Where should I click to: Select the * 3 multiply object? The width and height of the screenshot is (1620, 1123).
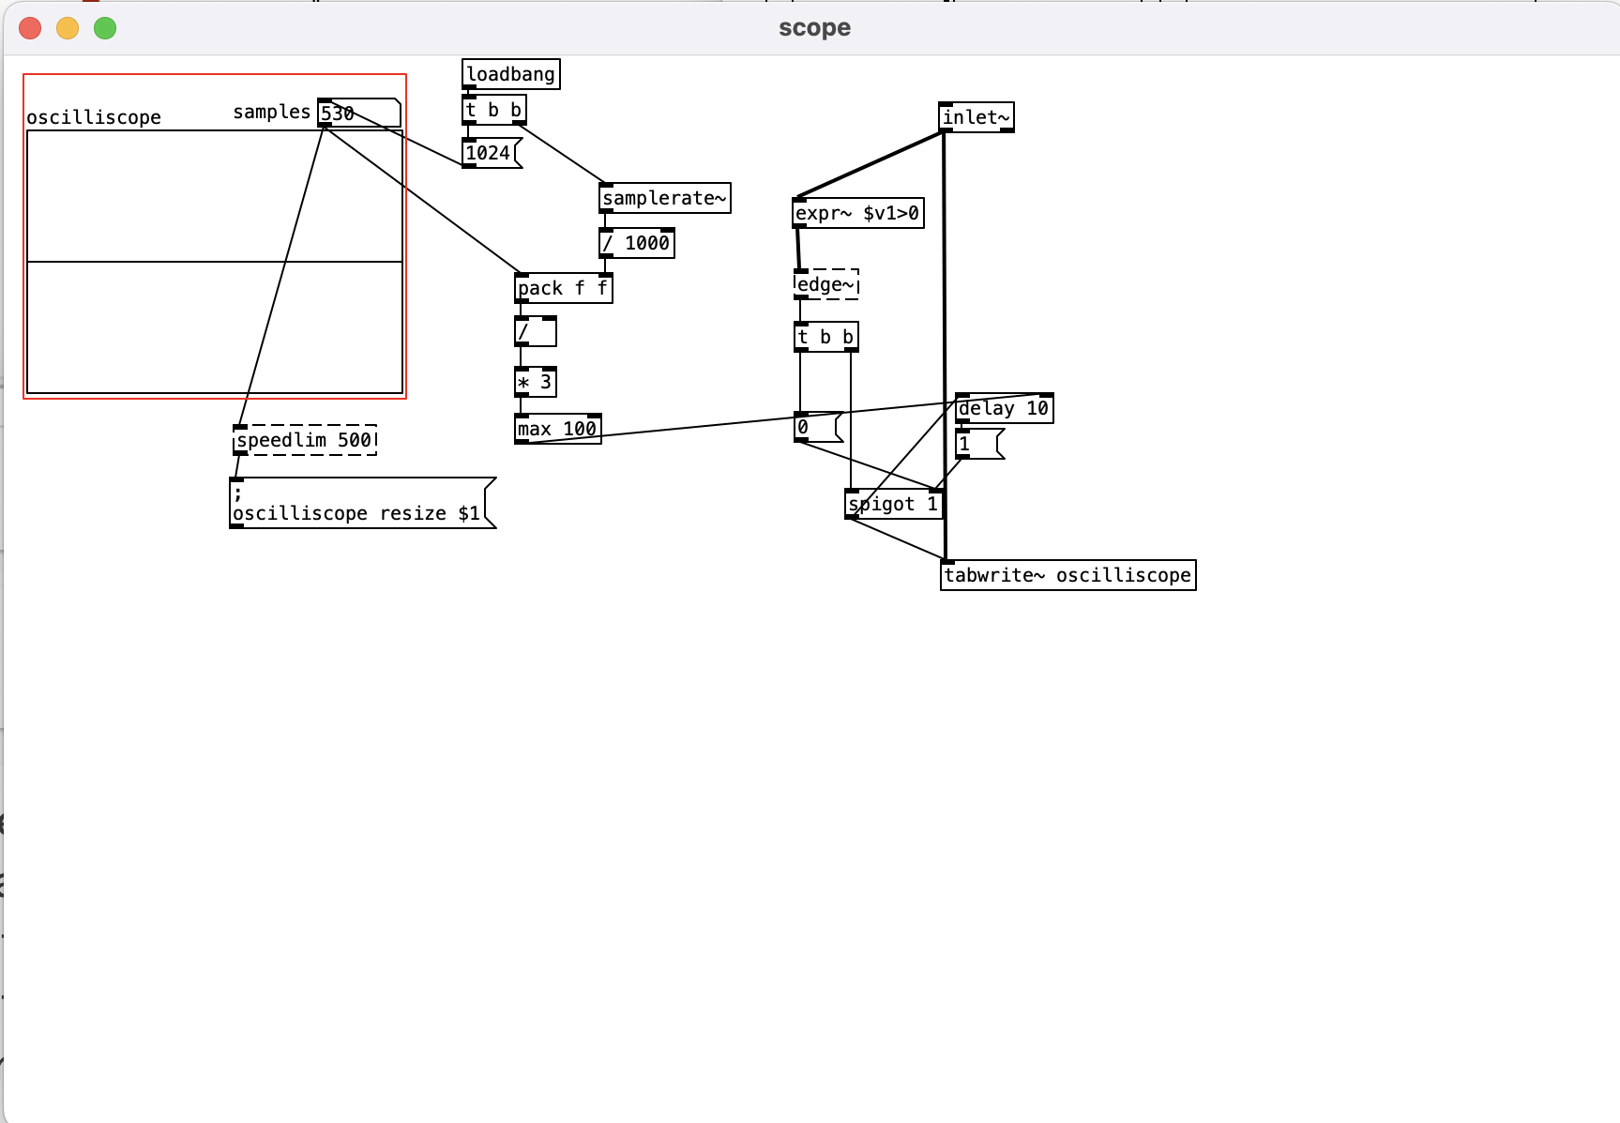tap(535, 382)
